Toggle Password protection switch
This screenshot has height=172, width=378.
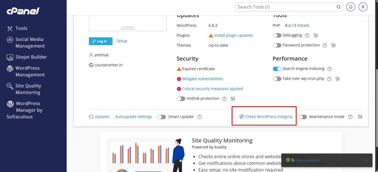[x=277, y=45]
